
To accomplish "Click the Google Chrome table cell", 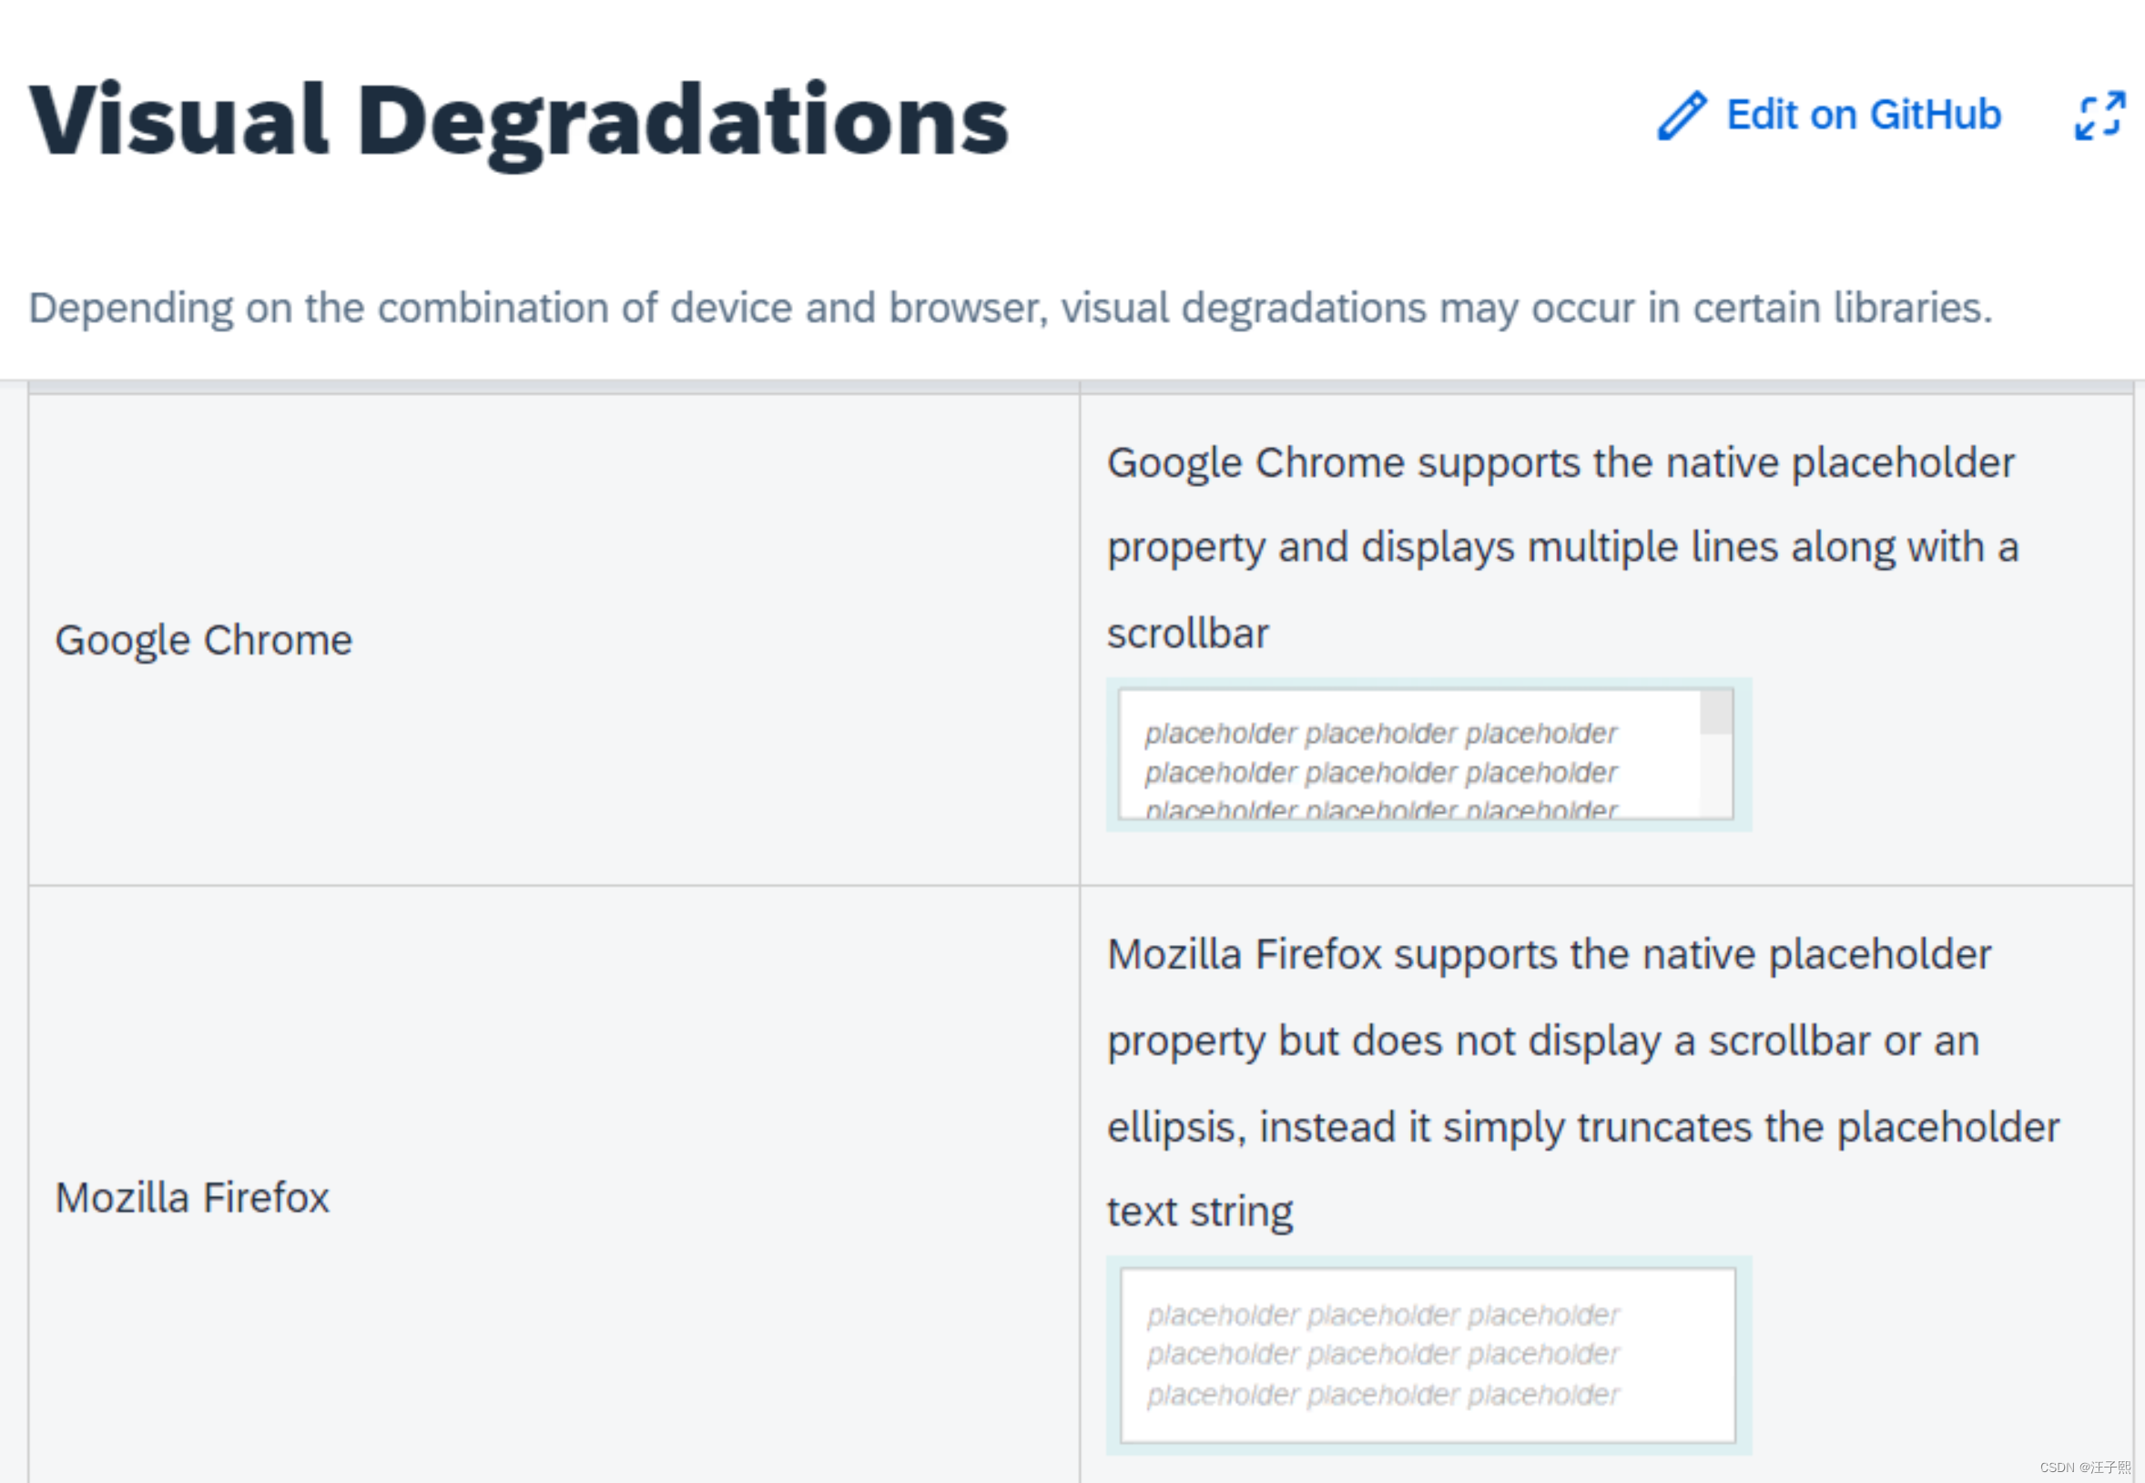I will [x=554, y=639].
